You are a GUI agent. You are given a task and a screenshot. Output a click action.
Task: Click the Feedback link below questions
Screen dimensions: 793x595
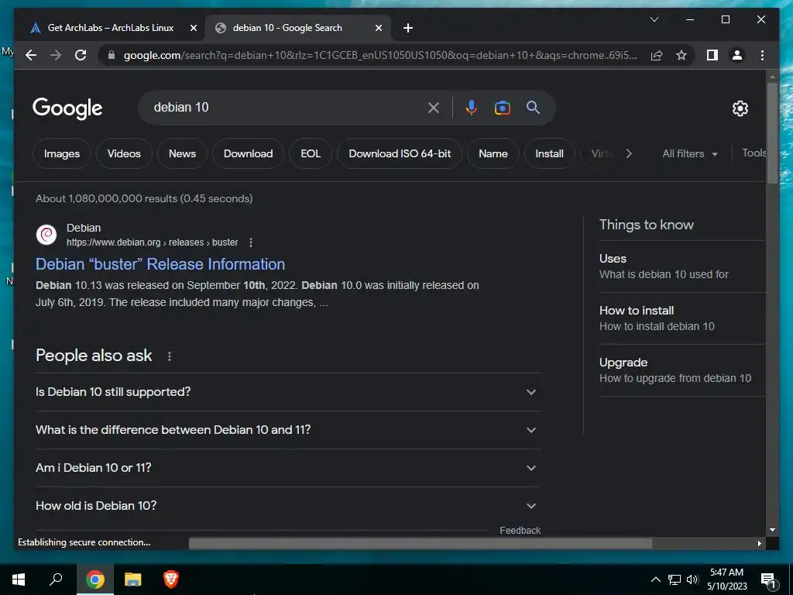520,530
